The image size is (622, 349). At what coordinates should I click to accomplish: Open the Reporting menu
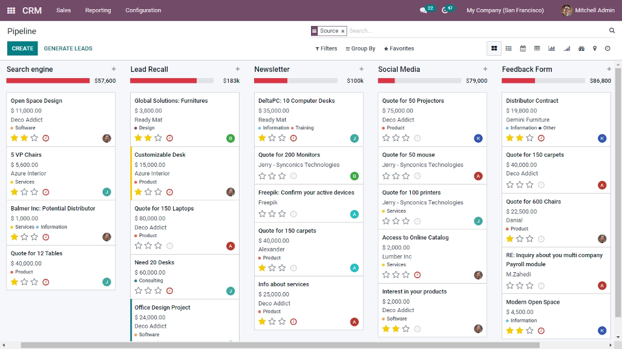tap(98, 10)
